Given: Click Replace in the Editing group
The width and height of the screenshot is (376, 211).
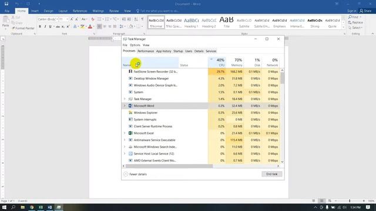Looking at the screenshot, I should point(355,22).
